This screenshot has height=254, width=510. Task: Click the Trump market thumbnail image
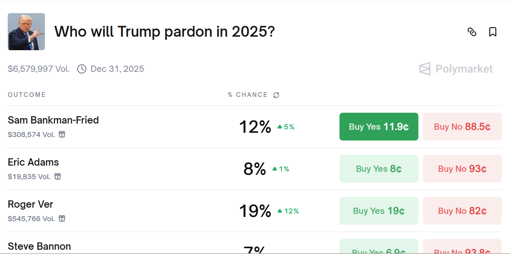pos(26,32)
